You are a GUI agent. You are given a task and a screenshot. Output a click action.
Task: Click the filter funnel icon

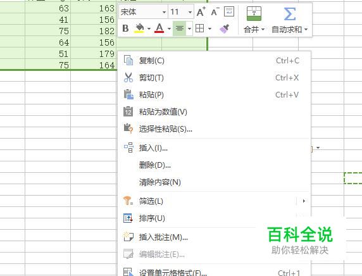(128, 201)
